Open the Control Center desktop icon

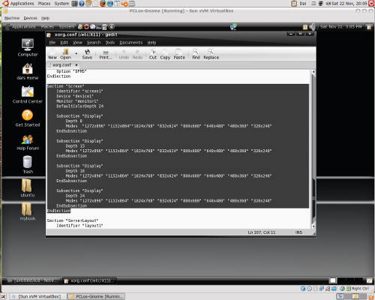(x=28, y=94)
